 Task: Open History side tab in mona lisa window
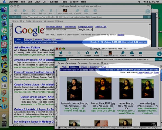[x=56, y=86]
